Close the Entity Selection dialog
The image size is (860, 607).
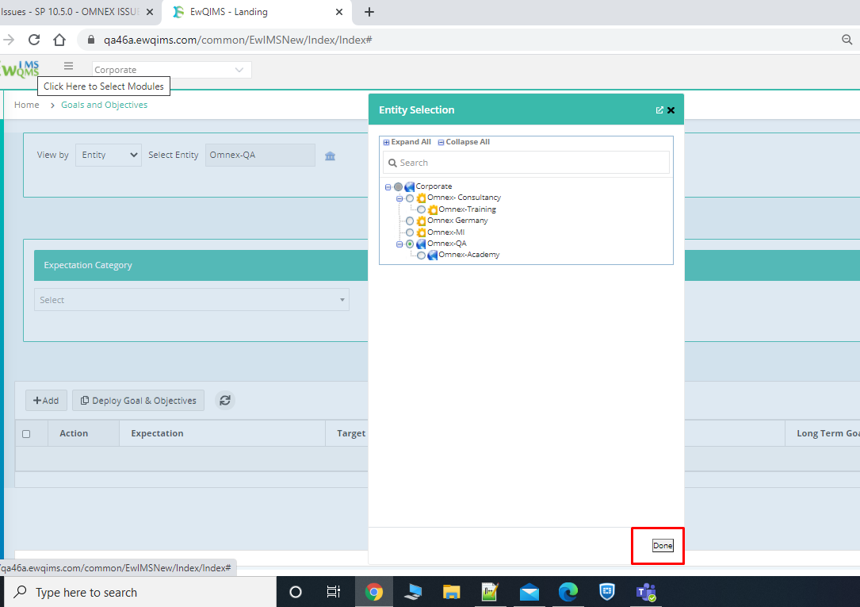pos(671,110)
